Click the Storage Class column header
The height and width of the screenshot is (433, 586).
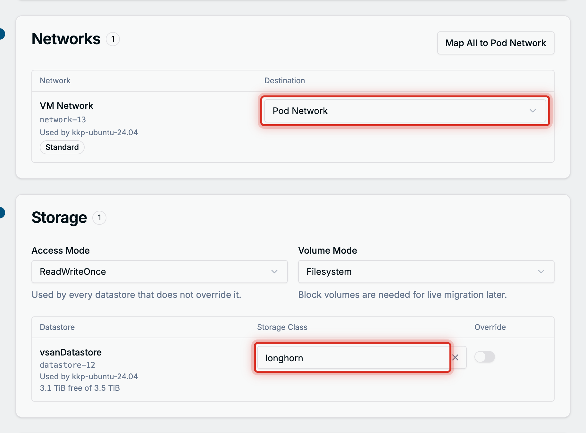point(282,327)
